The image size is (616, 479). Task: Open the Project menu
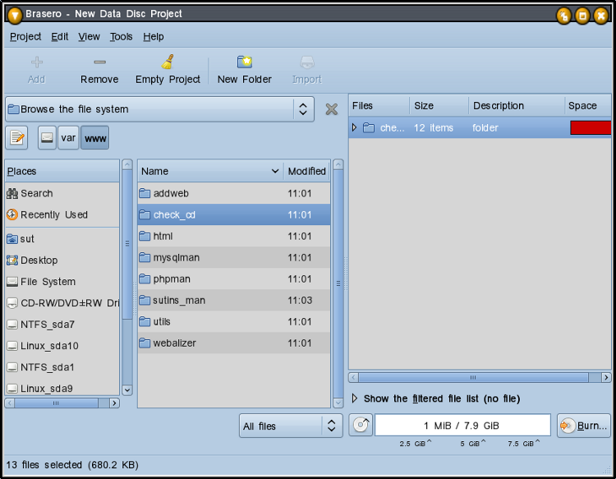[25, 36]
